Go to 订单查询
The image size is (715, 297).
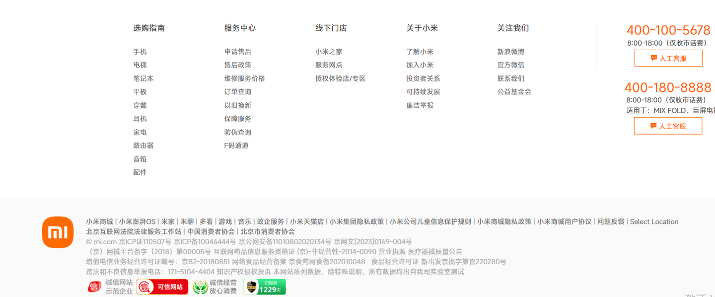[x=238, y=92]
